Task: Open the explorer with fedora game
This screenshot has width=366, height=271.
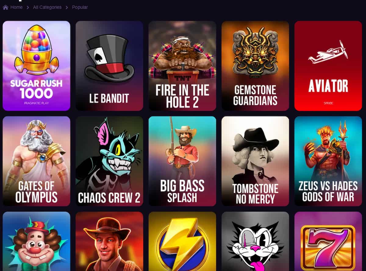Action: point(109,241)
